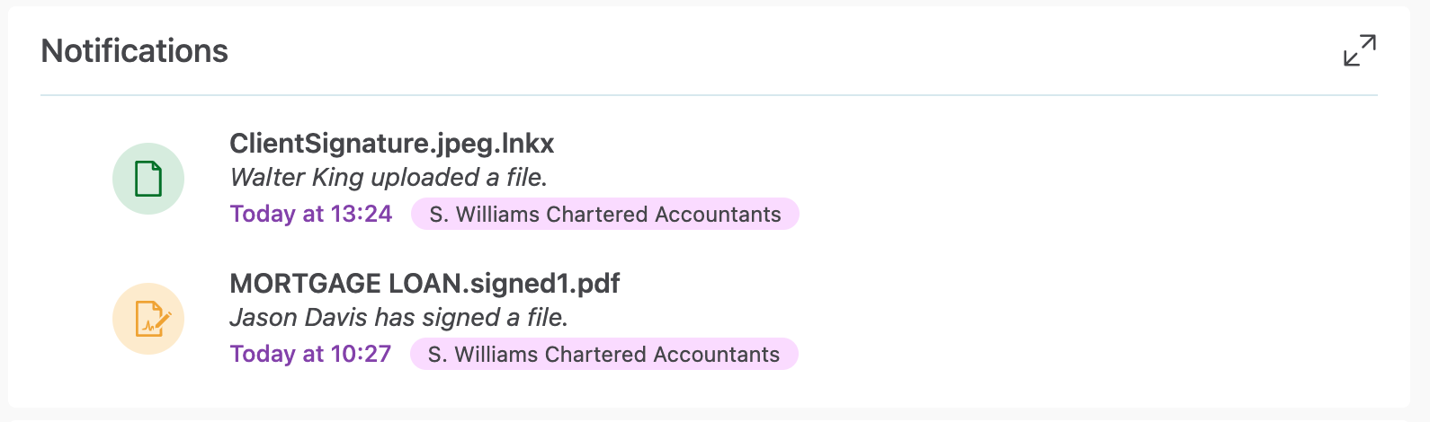Image resolution: width=1430 pixels, height=422 pixels.
Task: Select "uploaded a file" description text
Action: (x=459, y=178)
